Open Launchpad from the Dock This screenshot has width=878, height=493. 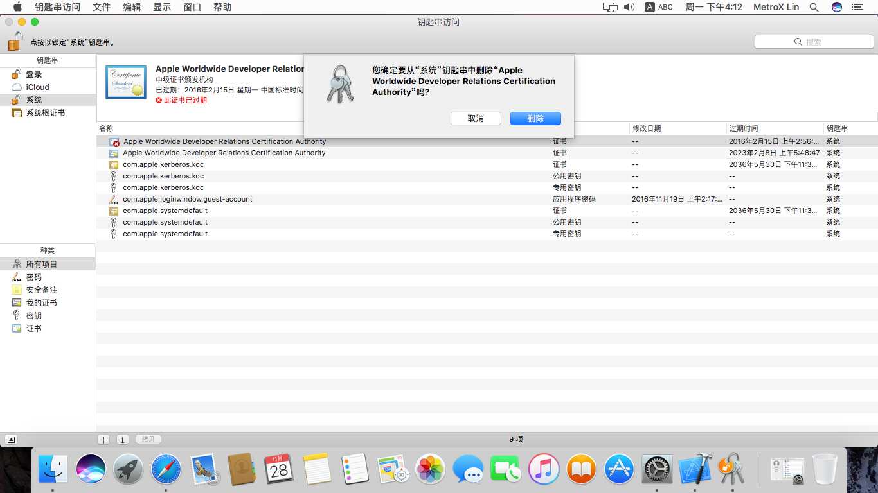pos(128,469)
